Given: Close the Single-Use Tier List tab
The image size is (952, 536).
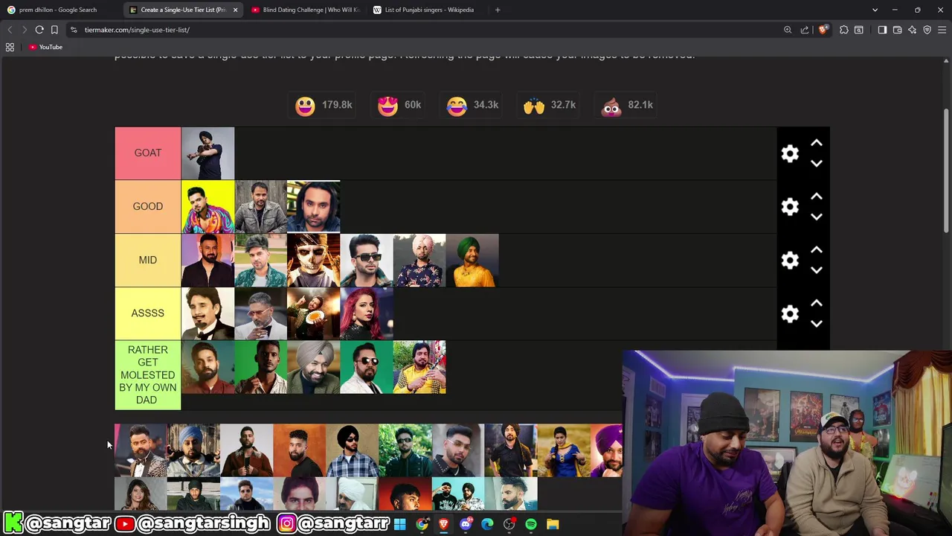Looking at the screenshot, I should point(235,10).
